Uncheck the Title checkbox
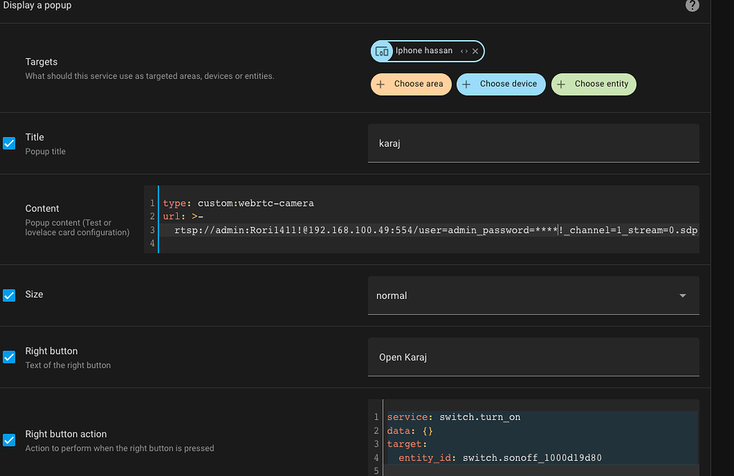The width and height of the screenshot is (734, 476). [9, 143]
